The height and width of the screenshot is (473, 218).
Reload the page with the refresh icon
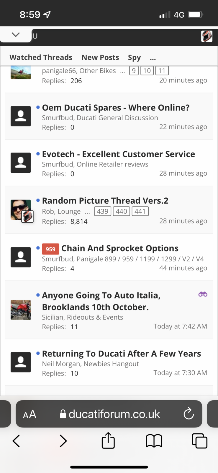189,414
